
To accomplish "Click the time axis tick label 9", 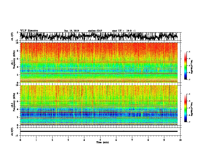I will click(x=164, y=140).
